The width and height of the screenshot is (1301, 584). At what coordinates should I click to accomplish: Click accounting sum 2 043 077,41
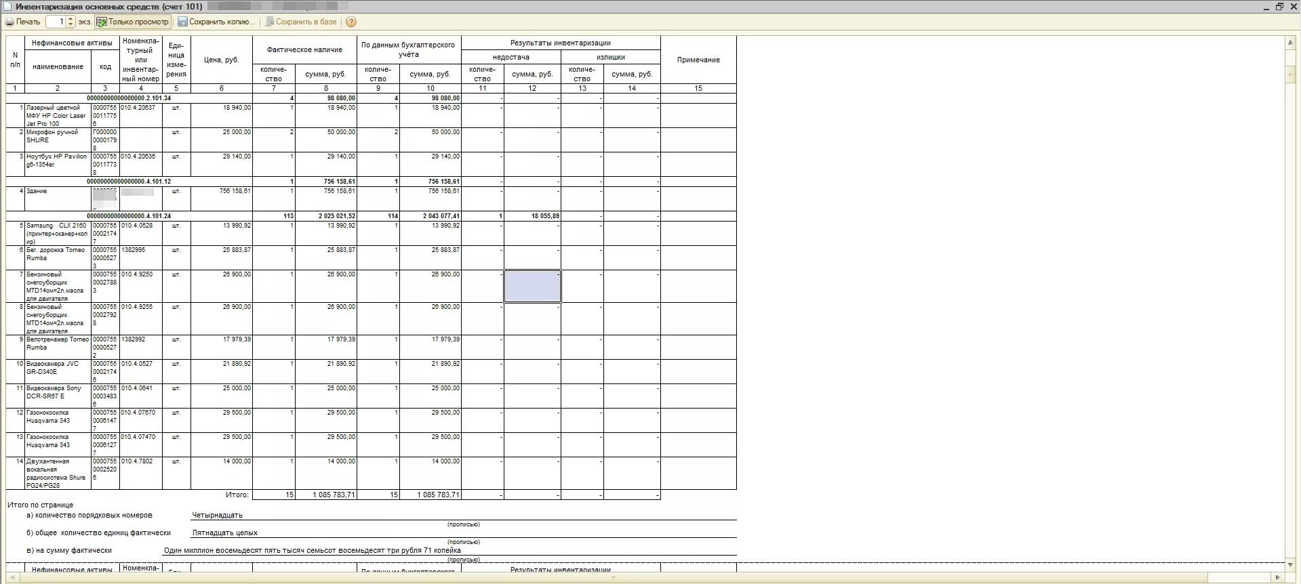pyautogui.click(x=441, y=216)
